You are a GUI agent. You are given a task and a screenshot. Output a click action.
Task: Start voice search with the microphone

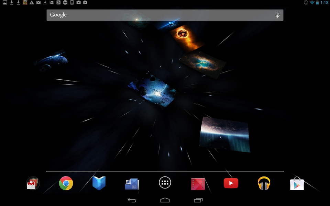point(278,15)
